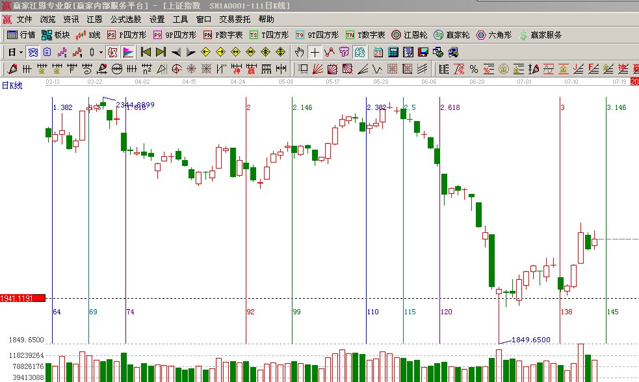Toggle the highlighted 权 adjustment button
Screen dimensions: 639x382
click(x=112, y=51)
